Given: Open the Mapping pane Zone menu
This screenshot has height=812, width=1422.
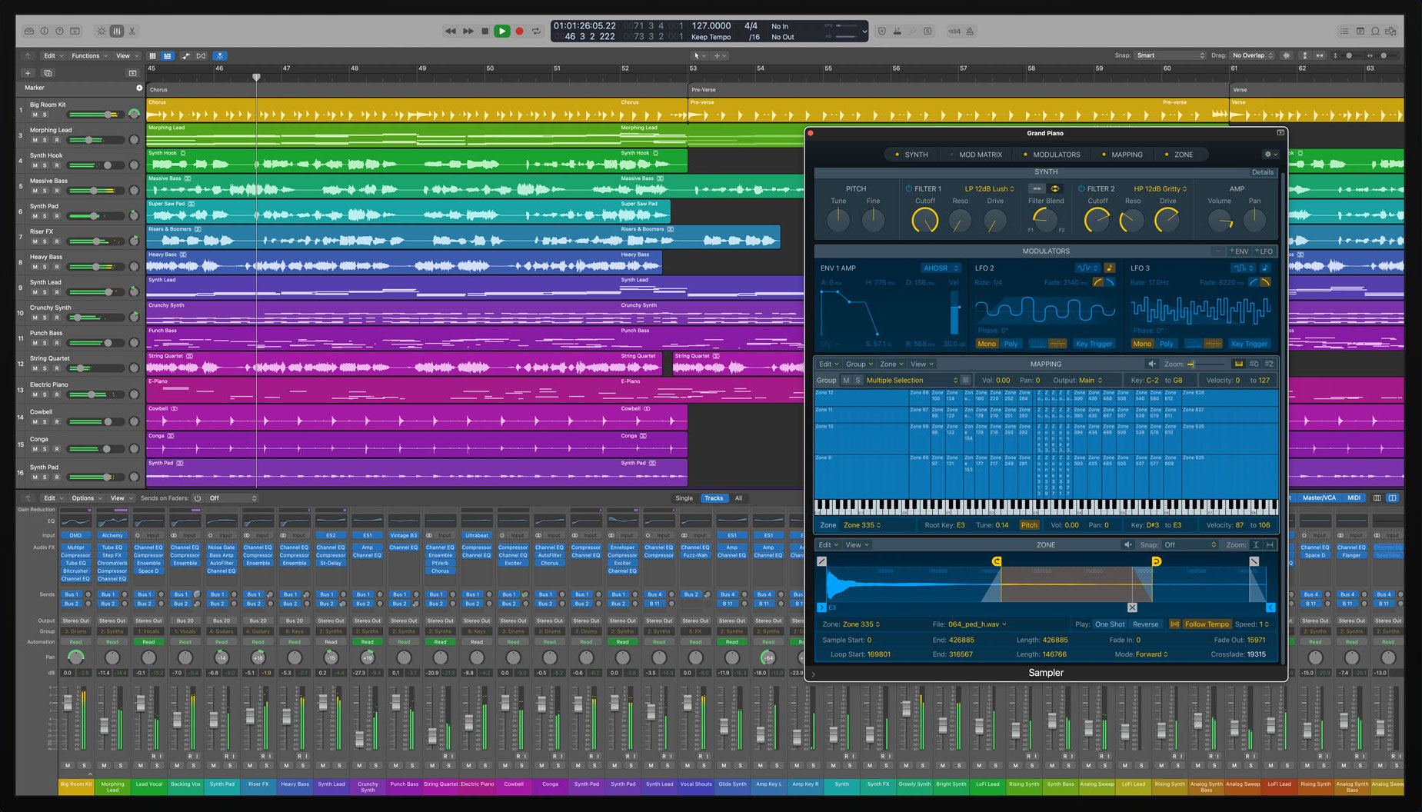Looking at the screenshot, I should point(891,364).
